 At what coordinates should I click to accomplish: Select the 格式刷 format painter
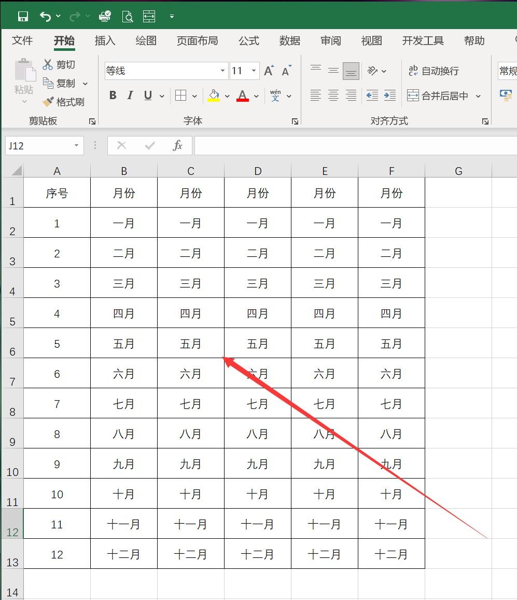point(63,102)
